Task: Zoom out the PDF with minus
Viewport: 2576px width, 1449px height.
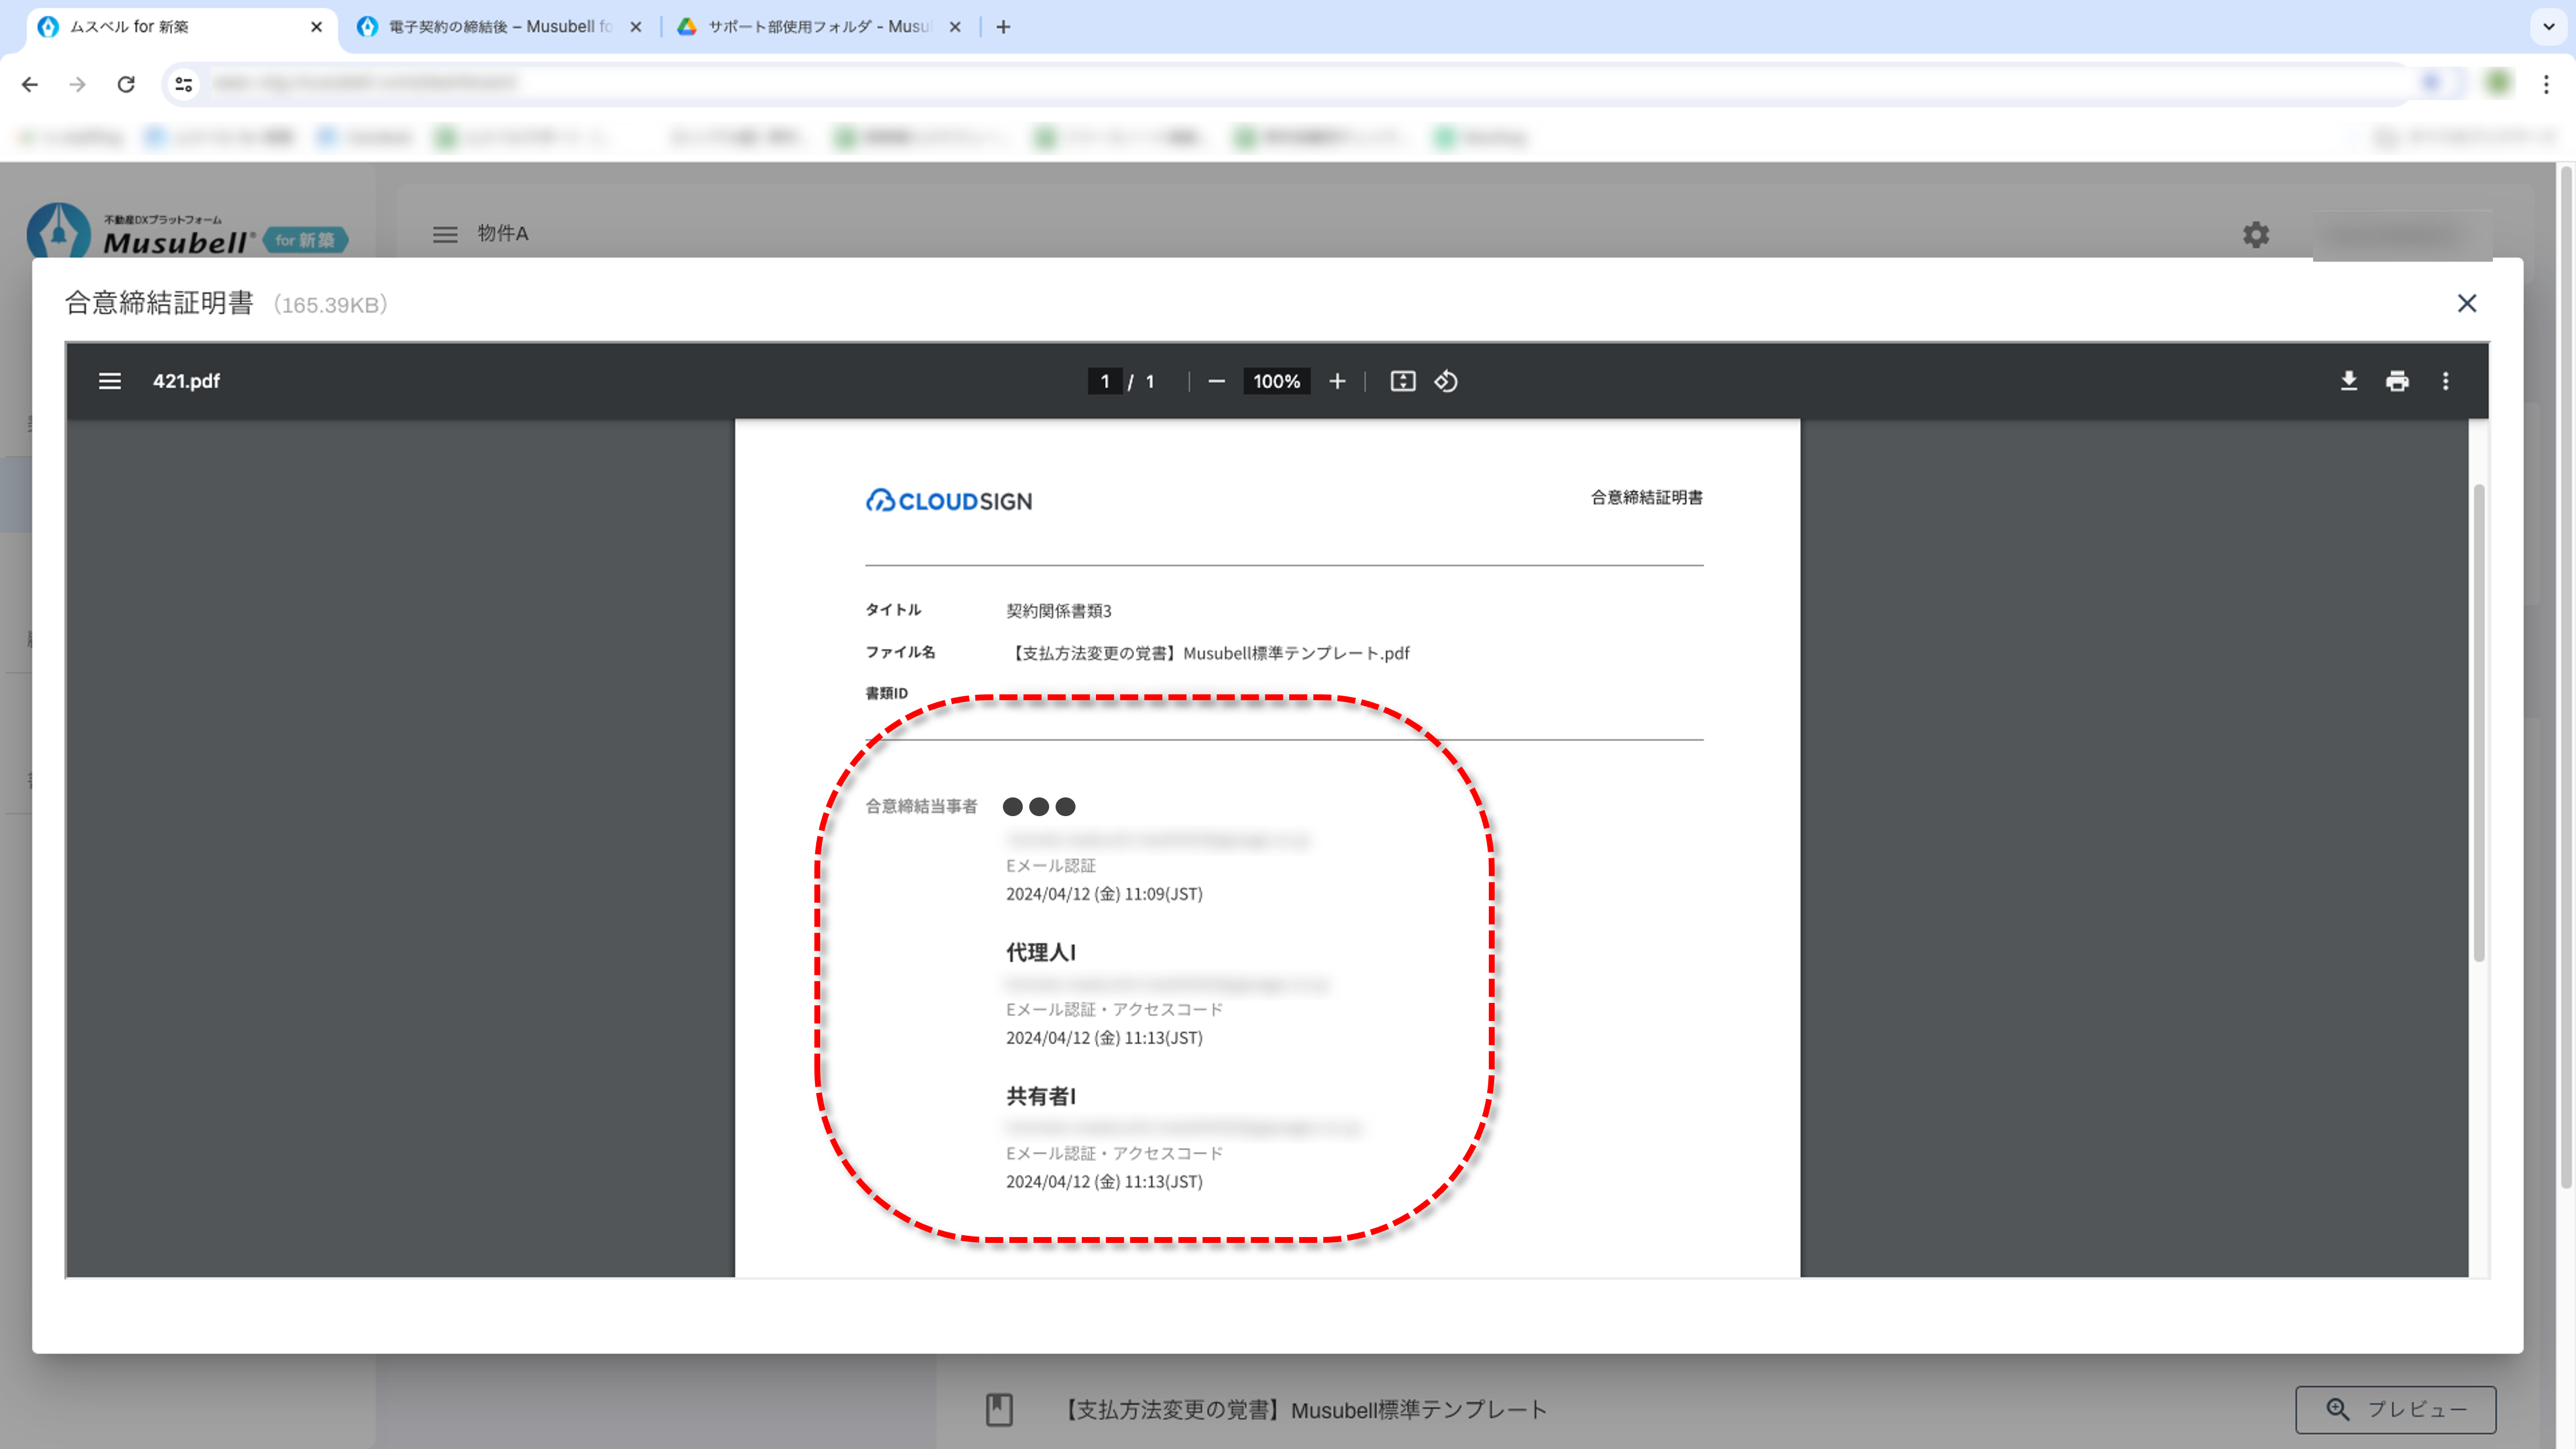Action: pos(1216,381)
